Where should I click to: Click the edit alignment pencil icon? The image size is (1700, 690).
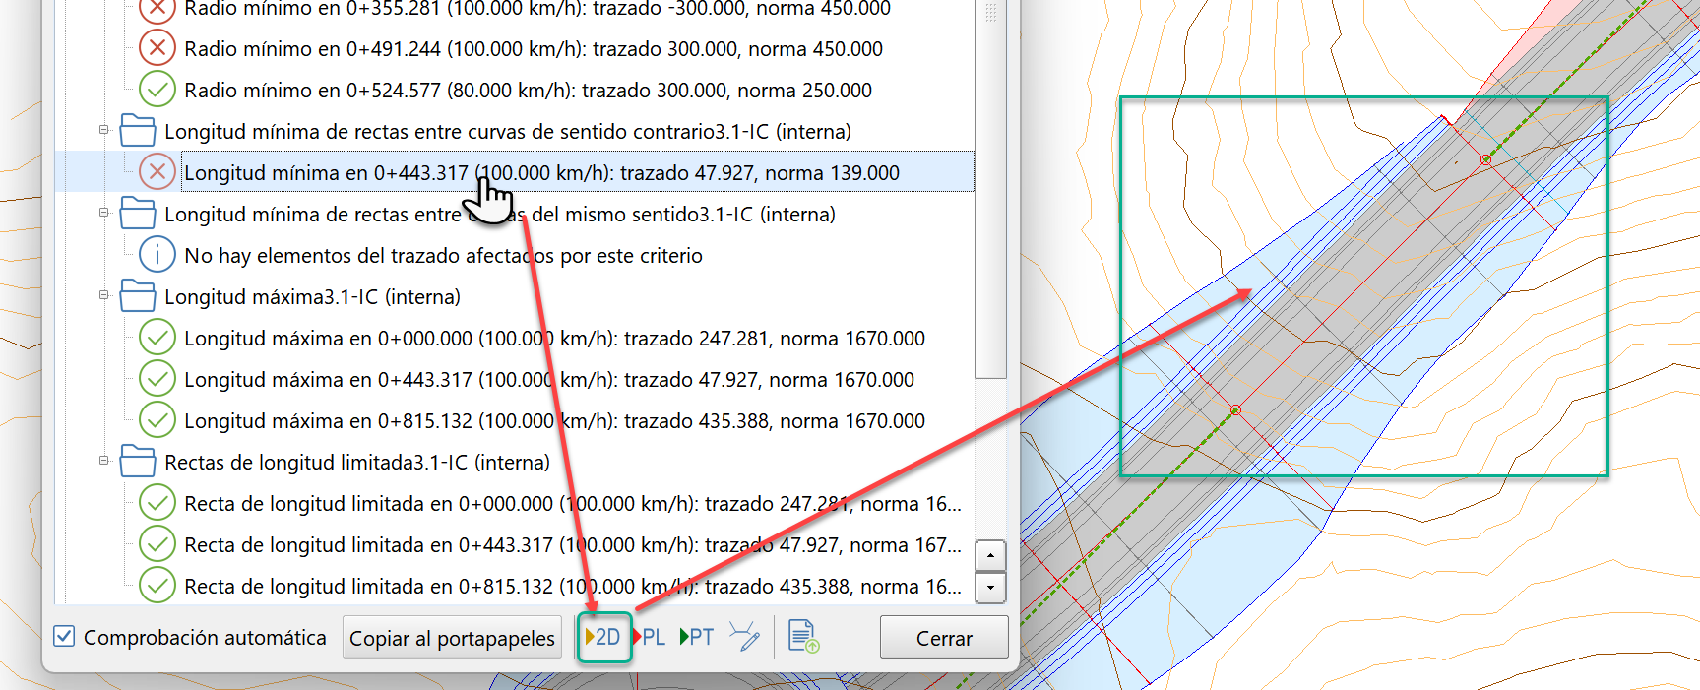(744, 636)
